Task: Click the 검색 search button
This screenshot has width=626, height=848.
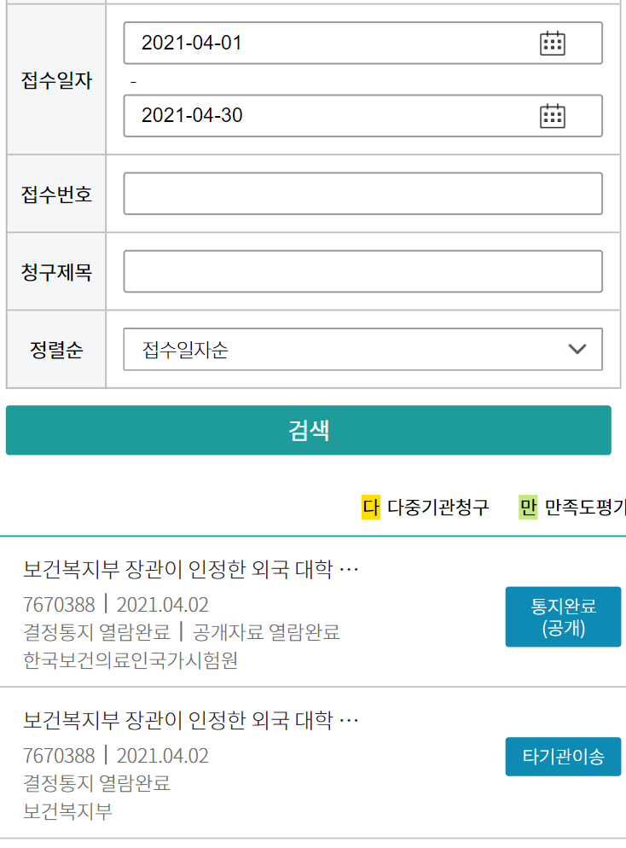Action: tap(309, 430)
